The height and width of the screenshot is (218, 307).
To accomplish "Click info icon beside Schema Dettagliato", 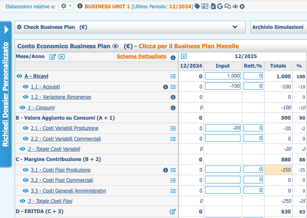I will pyautogui.click(x=173, y=58).
